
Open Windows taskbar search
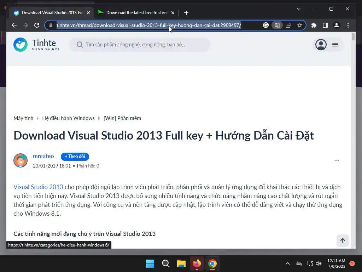click(166, 263)
